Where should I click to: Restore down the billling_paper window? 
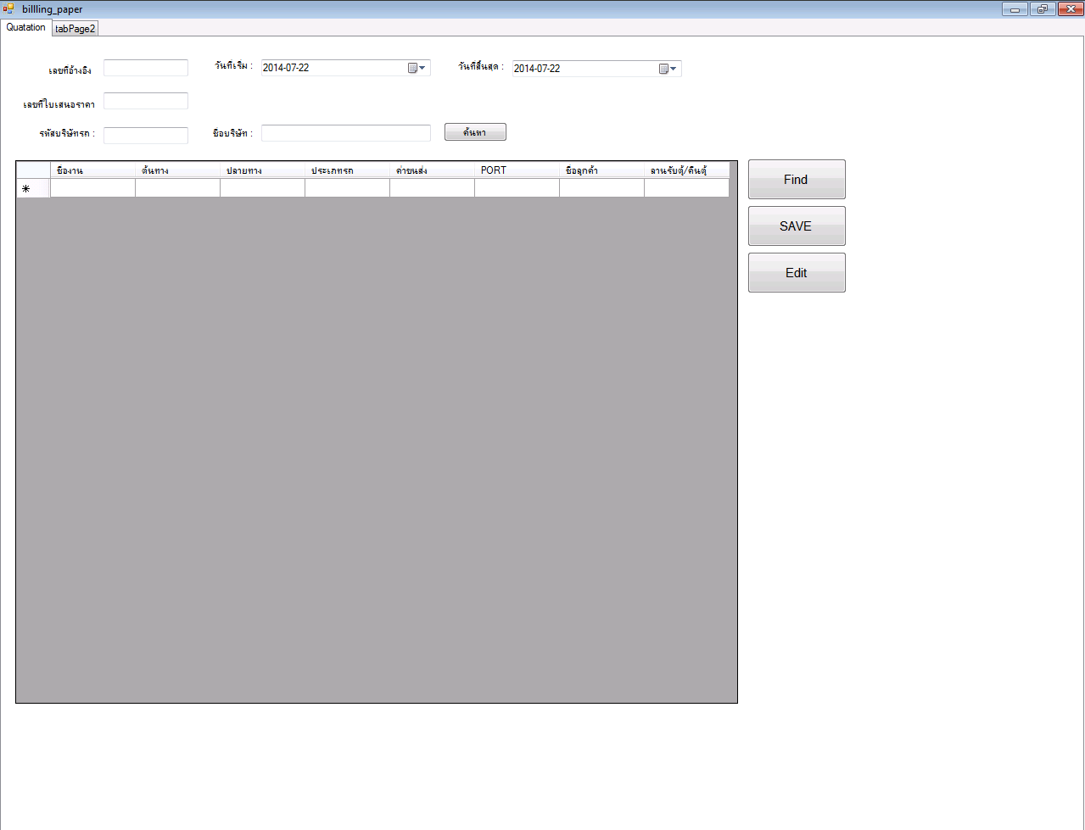click(1042, 9)
